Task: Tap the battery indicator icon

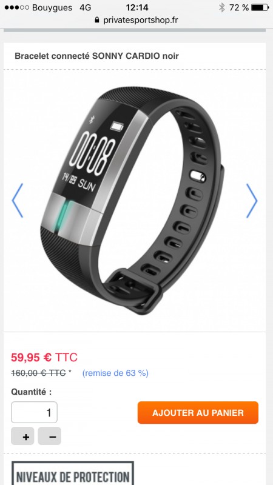Action: pyautogui.click(x=260, y=7)
